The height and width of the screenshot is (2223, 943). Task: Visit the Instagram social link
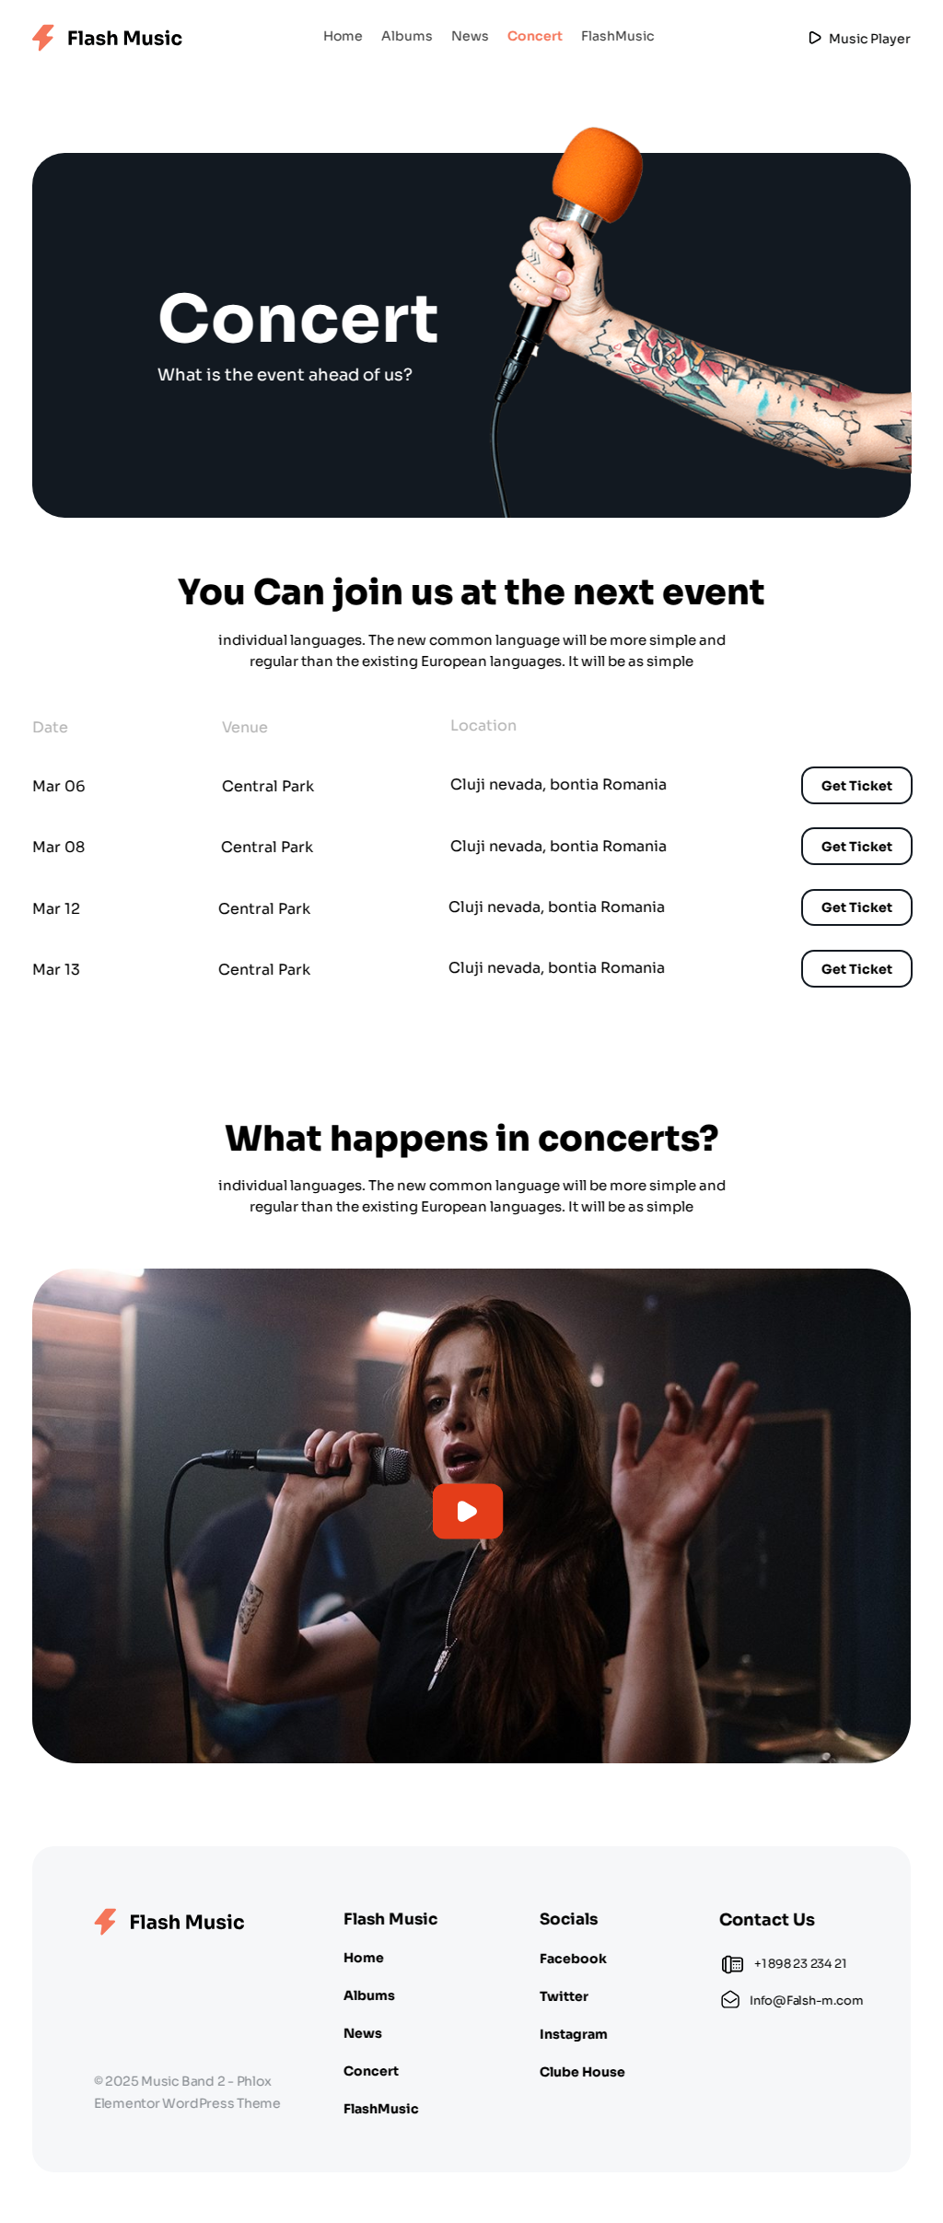point(574,2034)
